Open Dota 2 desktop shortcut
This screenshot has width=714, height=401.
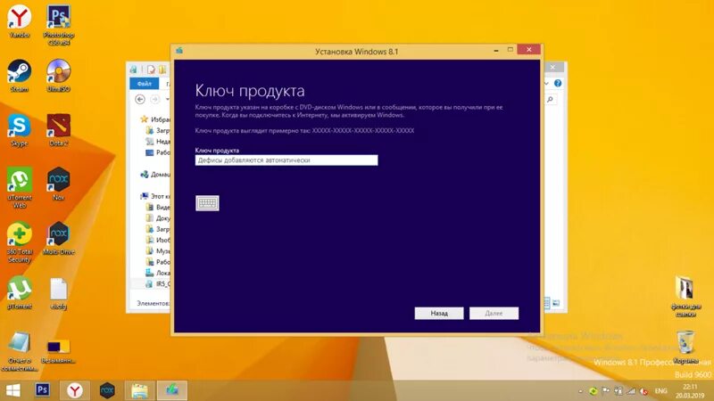[58, 130]
